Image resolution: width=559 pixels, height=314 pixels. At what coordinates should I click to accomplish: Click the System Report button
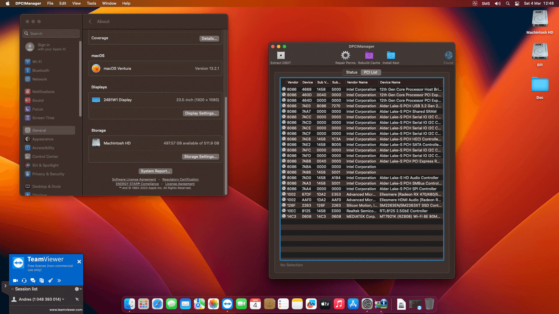click(155, 171)
